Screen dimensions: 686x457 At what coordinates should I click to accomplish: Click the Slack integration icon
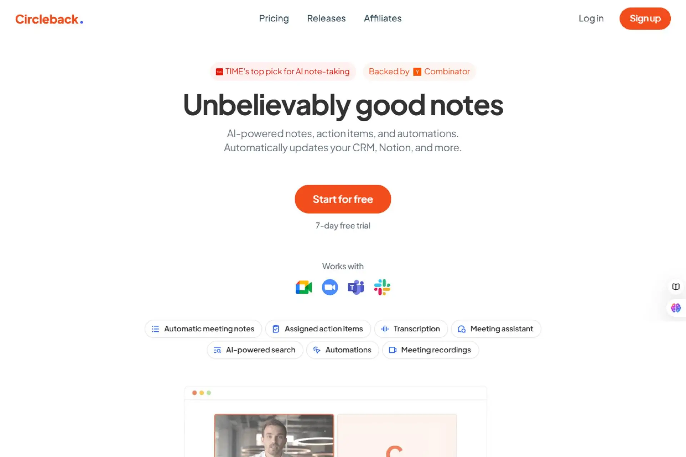(x=382, y=287)
